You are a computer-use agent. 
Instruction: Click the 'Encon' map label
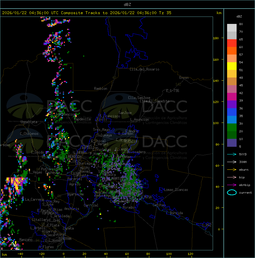point(184,78)
